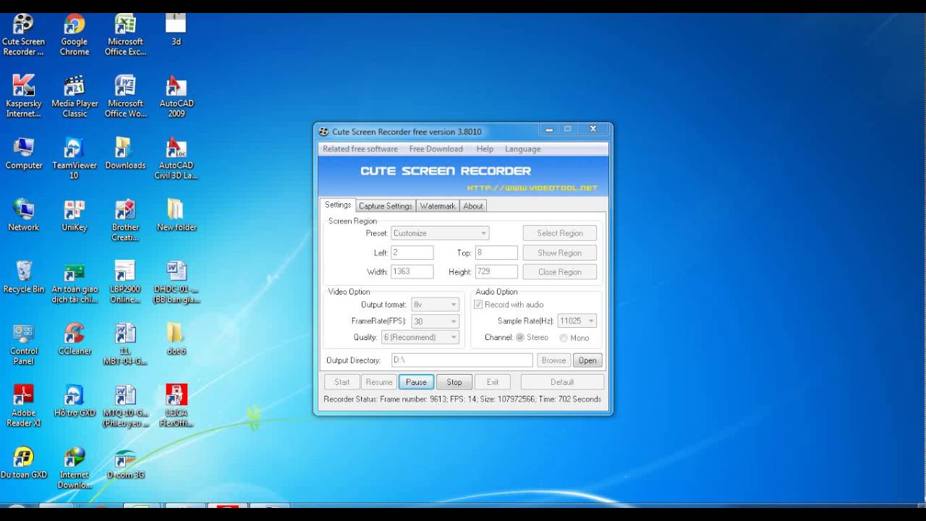Image resolution: width=926 pixels, height=521 pixels.
Task: Open the Cute Screen Recorder desktop shortcut
Action: click(x=23, y=35)
